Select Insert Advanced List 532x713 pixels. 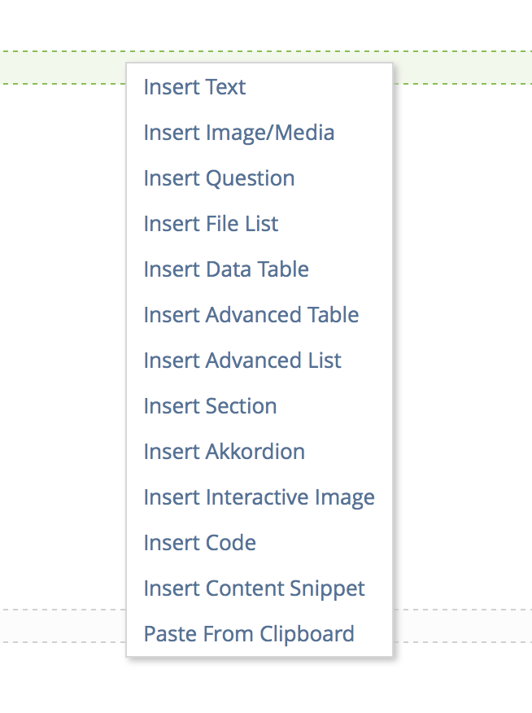242,361
